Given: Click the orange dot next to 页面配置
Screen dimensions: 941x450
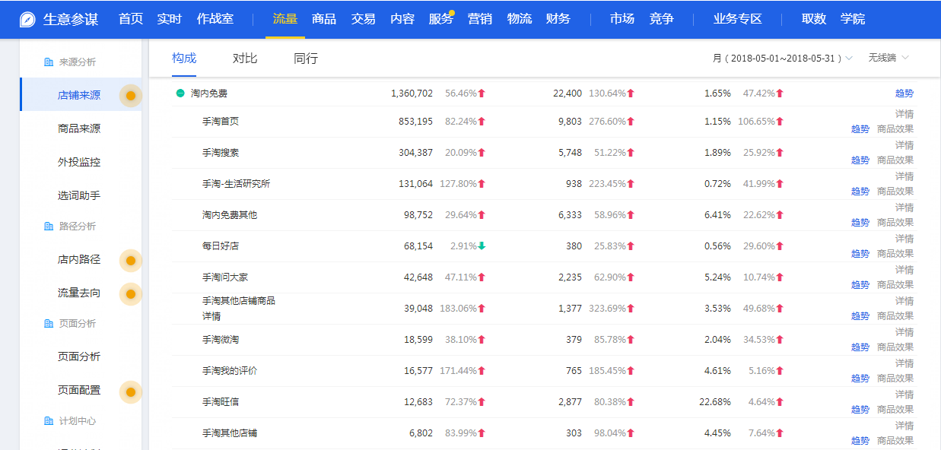Looking at the screenshot, I should pyautogui.click(x=131, y=391).
